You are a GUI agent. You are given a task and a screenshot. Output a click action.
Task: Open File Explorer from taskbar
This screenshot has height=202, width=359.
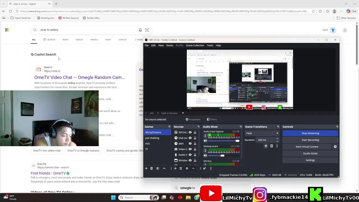(x=188, y=198)
